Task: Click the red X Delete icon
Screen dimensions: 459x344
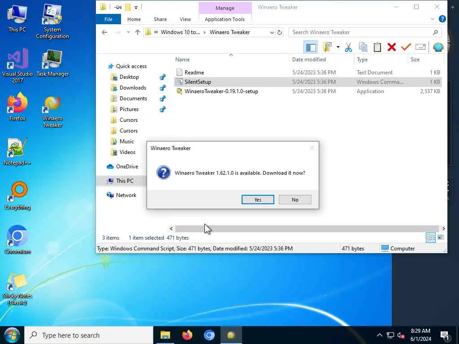Action: [392, 47]
